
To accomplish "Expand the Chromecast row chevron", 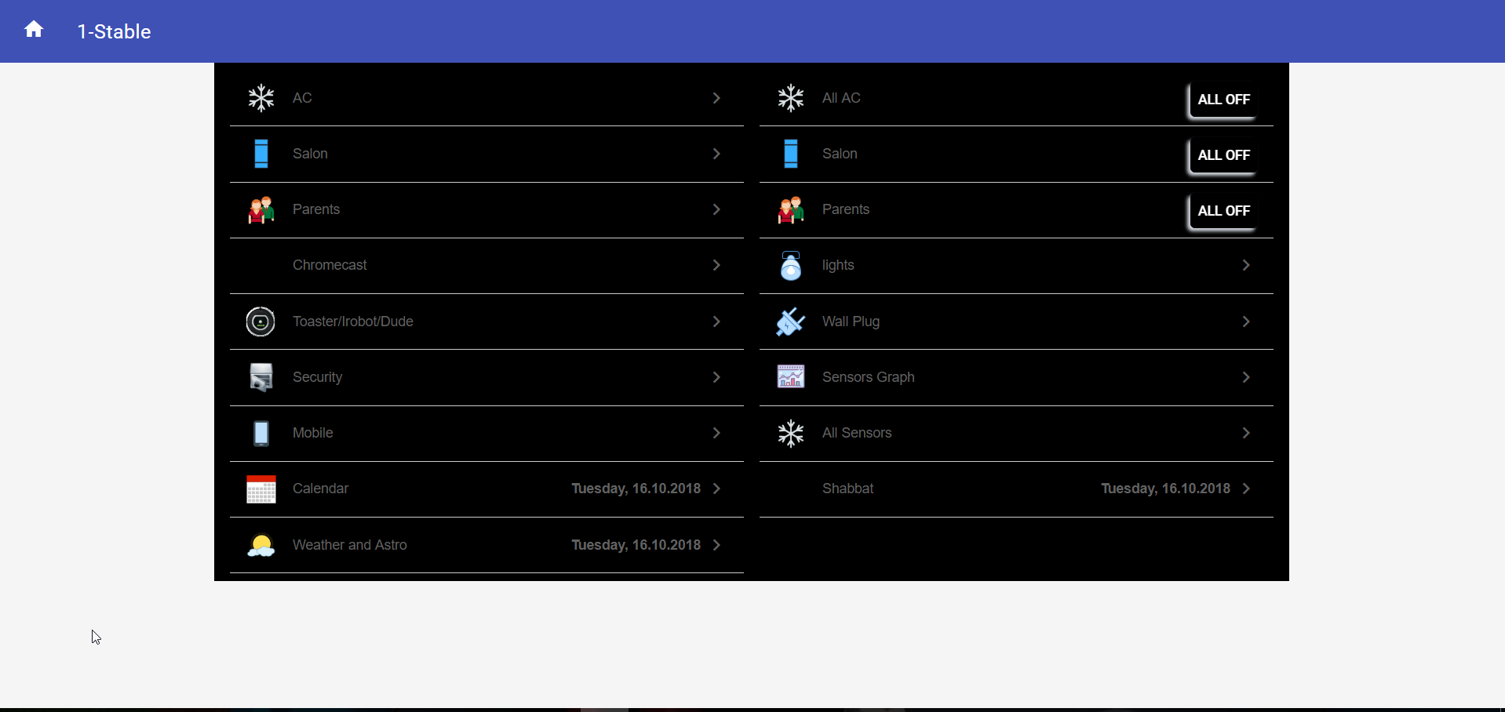I will click(716, 265).
